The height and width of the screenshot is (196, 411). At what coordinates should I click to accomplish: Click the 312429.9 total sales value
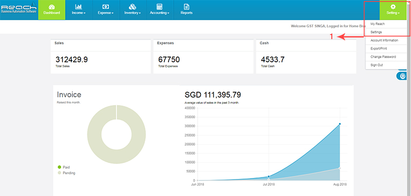pos(71,60)
